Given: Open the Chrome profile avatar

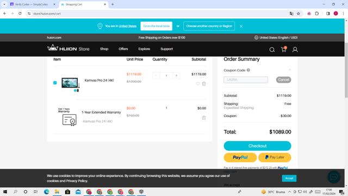Looking at the screenshot, I should pos(335,14).
